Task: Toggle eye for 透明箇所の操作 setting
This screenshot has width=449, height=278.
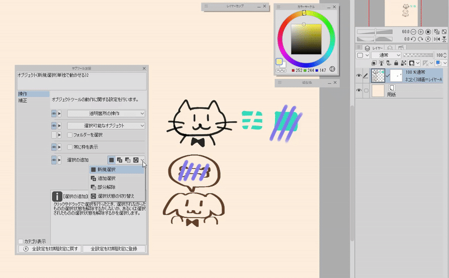Action: click(54, 114)
